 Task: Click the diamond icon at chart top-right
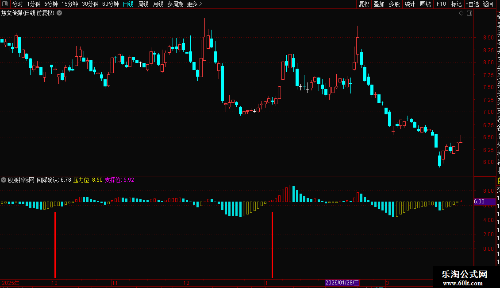(461, 13)
